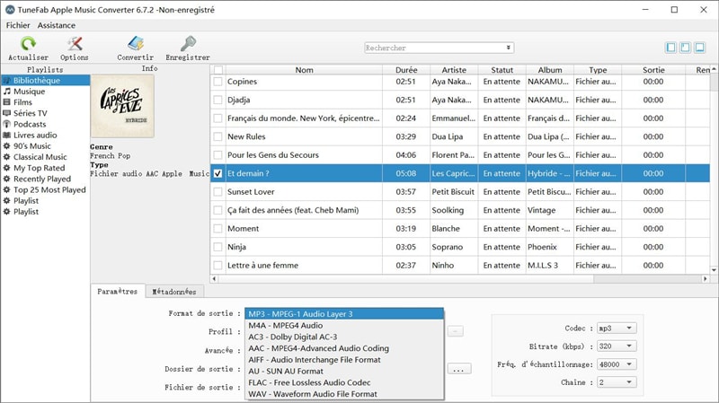Sort tracks by Nom column header

[304, 70]
